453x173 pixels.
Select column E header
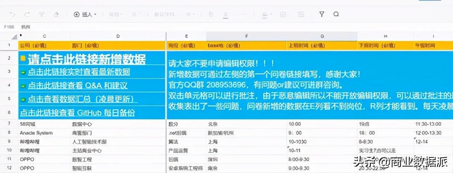pos(186,36)
